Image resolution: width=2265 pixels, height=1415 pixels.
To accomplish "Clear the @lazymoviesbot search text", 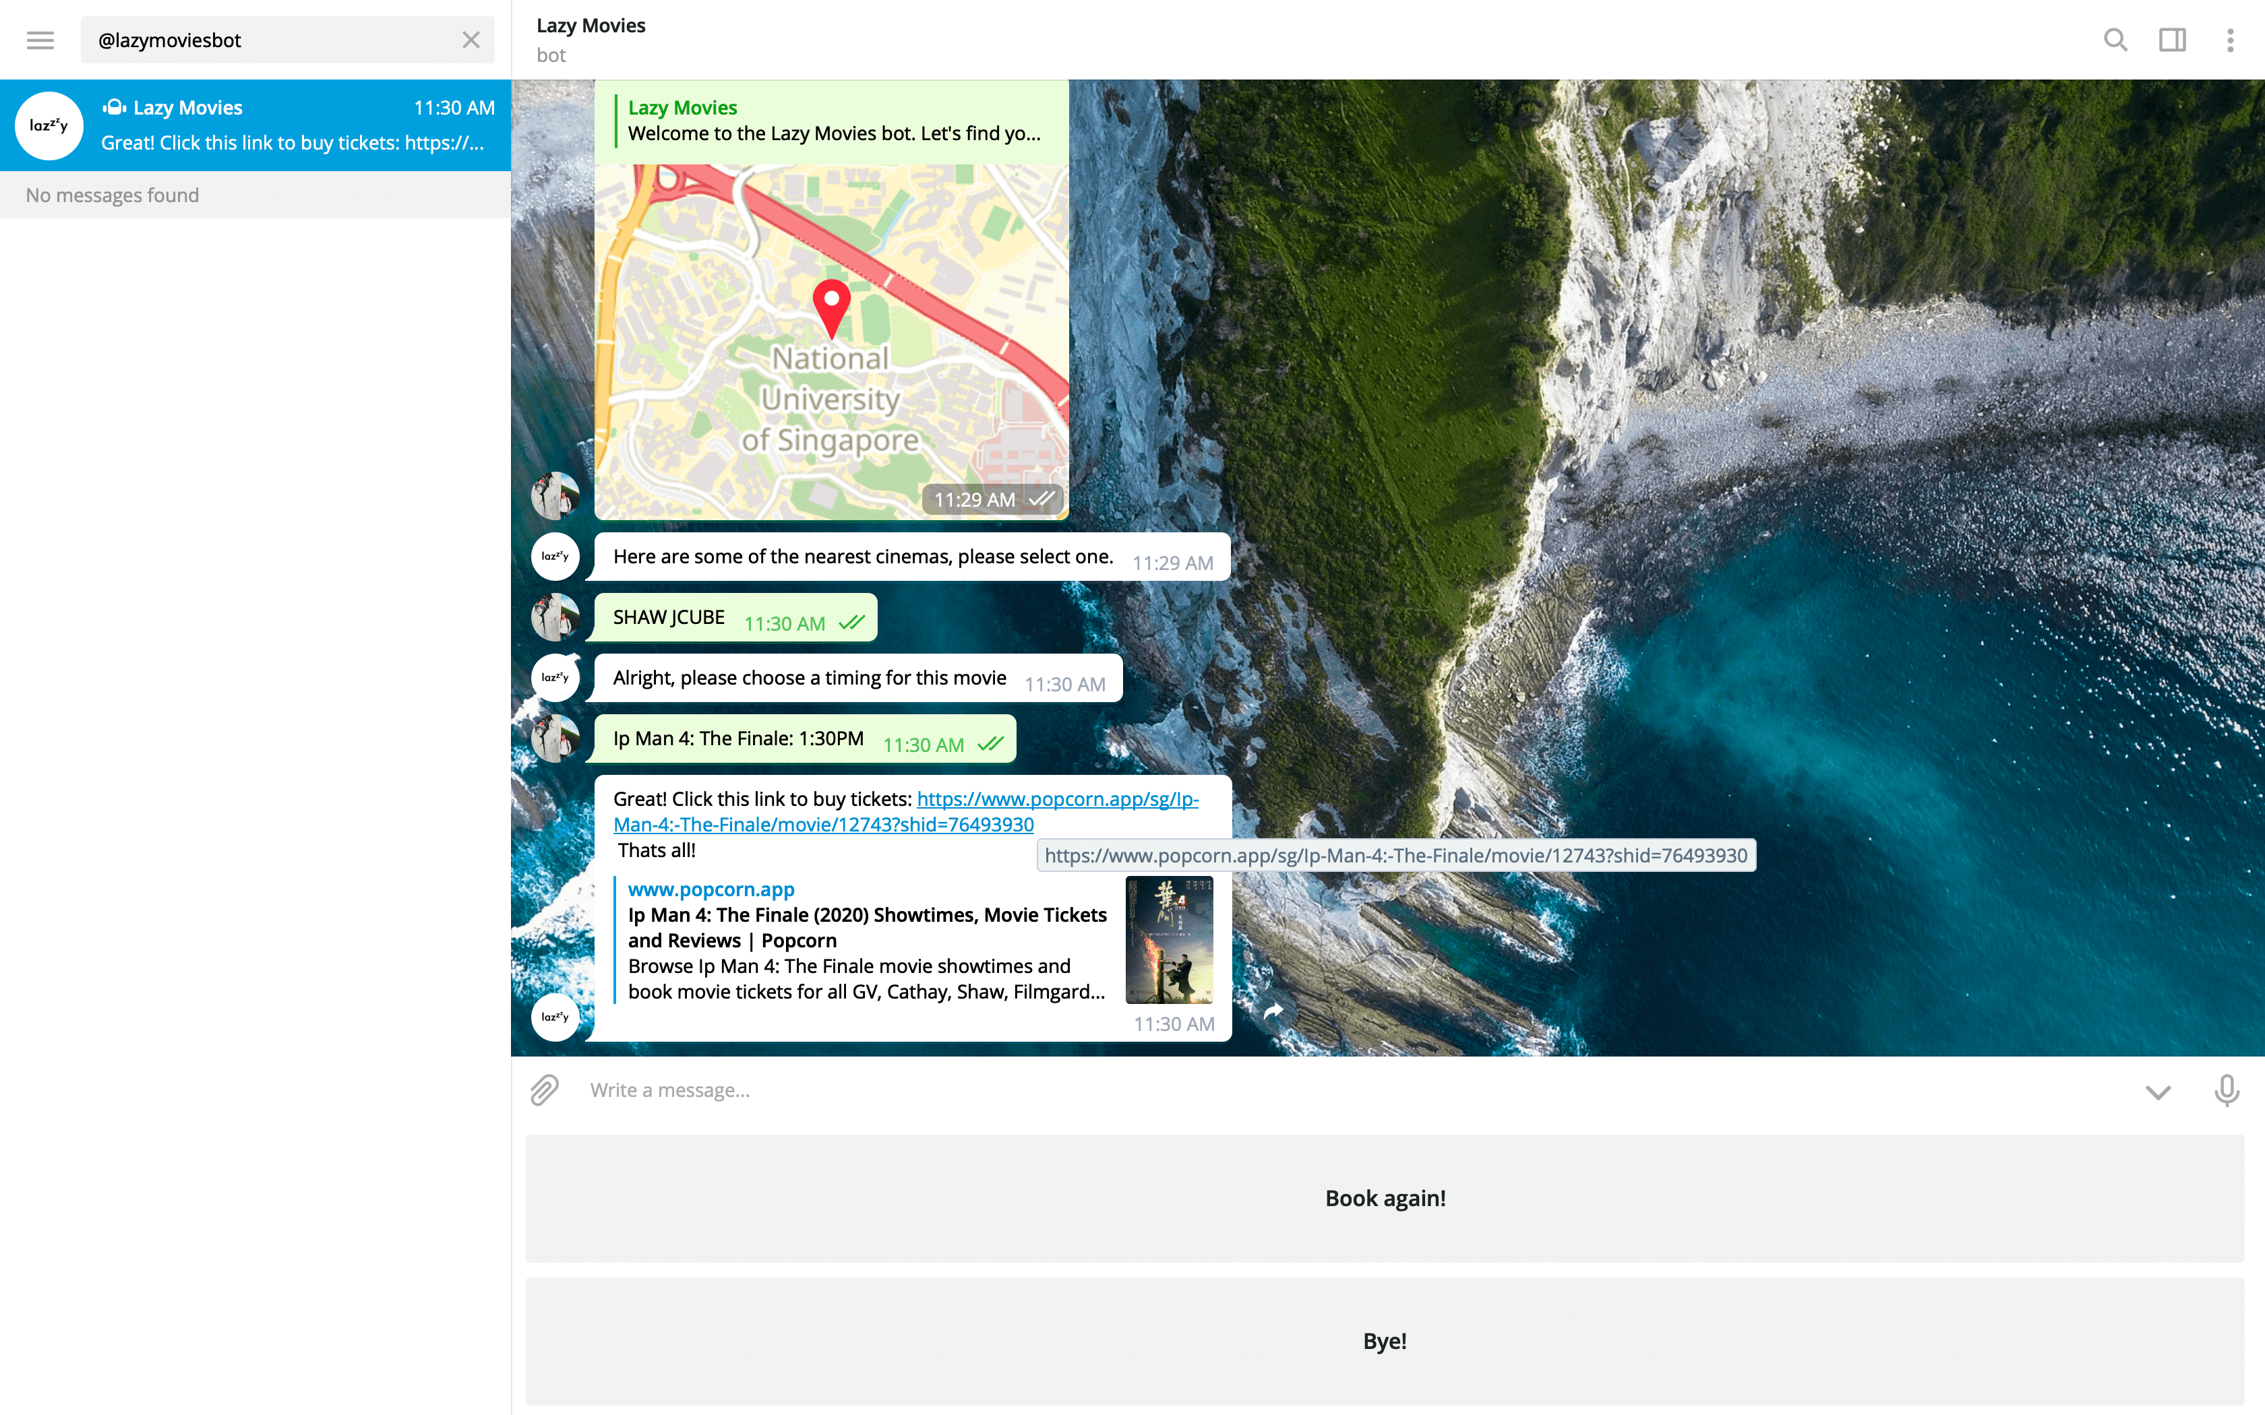I will click(471, 40).
